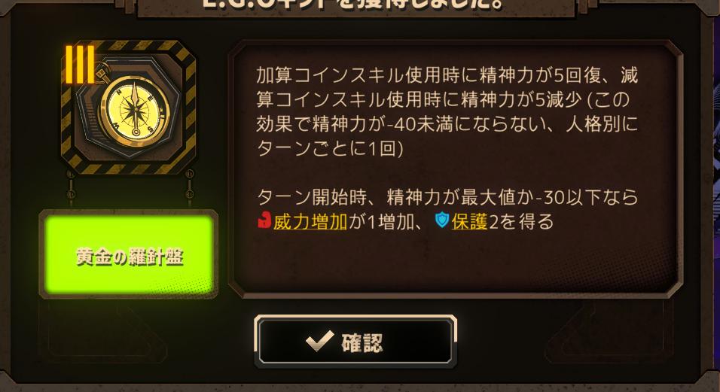
Task: Click the 加算コインスキル effect paragraph
Action: coord(447,112)
